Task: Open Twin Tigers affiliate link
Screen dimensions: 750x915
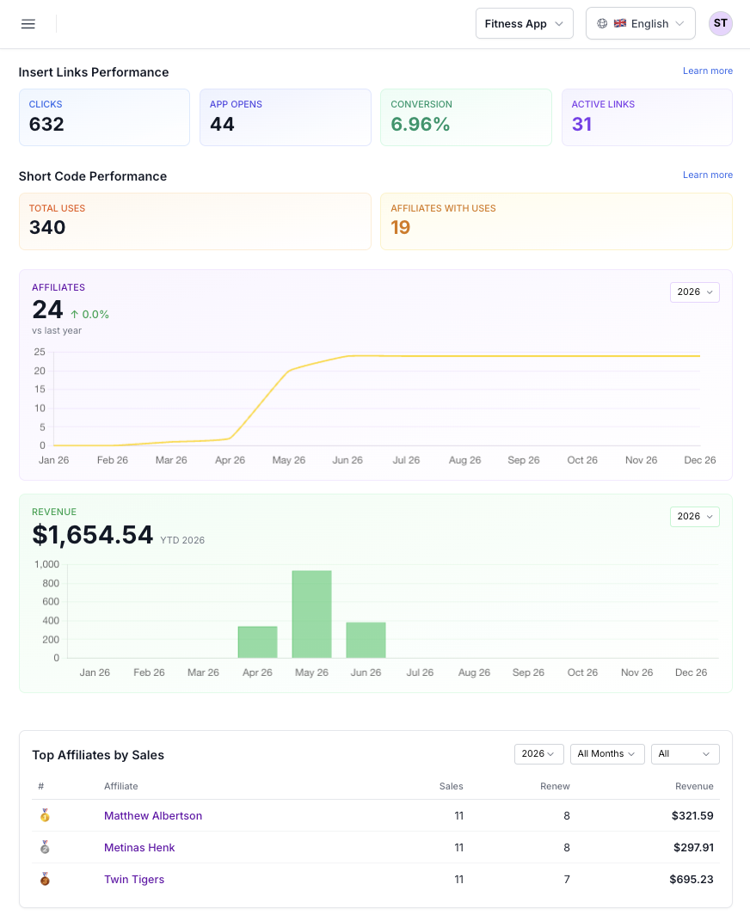Action: [134, 880]
